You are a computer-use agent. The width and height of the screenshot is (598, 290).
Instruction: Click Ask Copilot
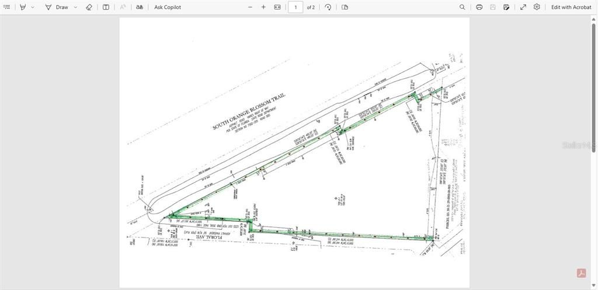click(168, 7)
